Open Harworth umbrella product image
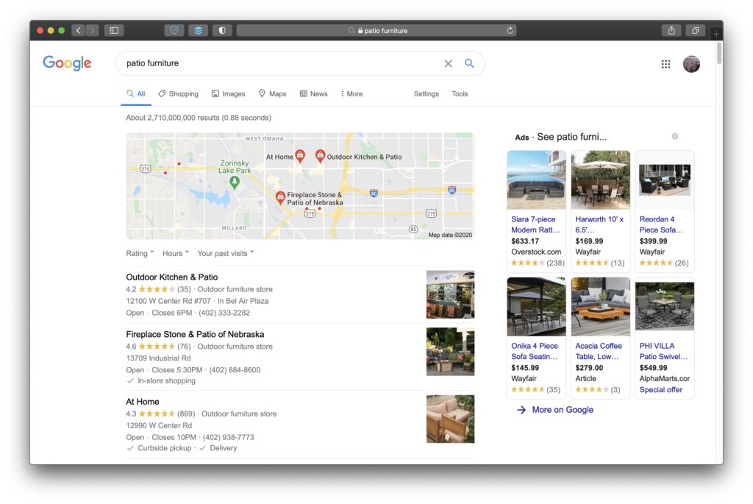This screenshot has height=504, width=753. coord(600,180)
